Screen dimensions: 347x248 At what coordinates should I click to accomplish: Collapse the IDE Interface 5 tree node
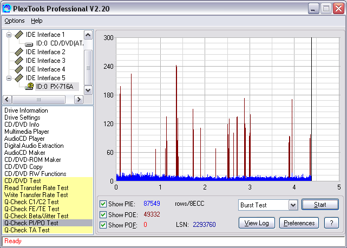(9, 78)
